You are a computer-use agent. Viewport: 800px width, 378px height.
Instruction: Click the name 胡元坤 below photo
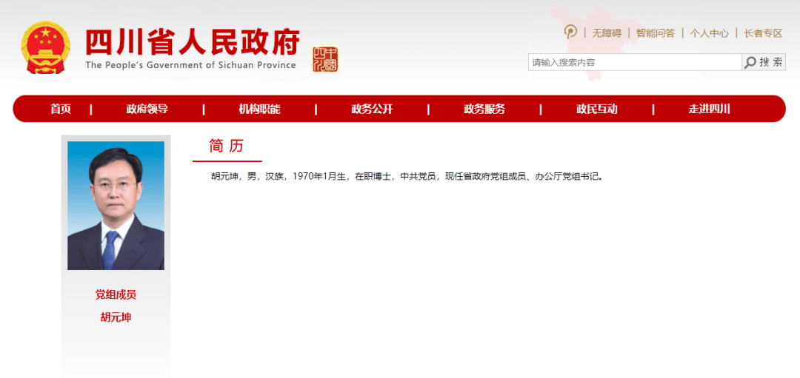116,317
